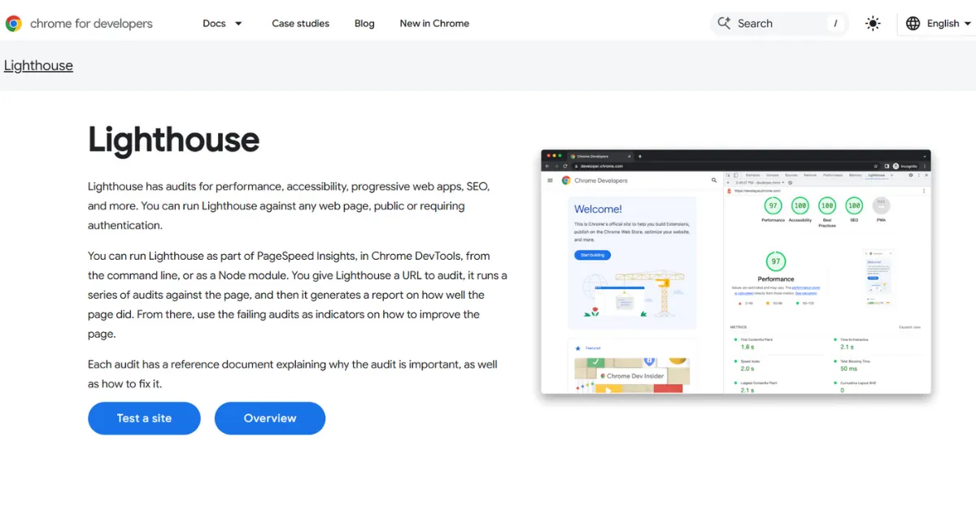Click the Chrome logo in the header

13,24
